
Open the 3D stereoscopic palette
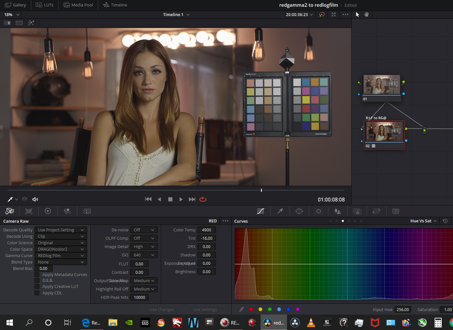tap(396, 211)
